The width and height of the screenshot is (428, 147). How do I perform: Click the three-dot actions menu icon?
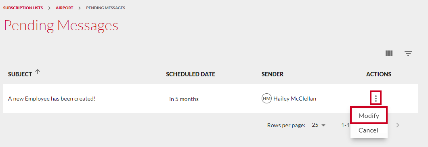click(x=376, y=99)
